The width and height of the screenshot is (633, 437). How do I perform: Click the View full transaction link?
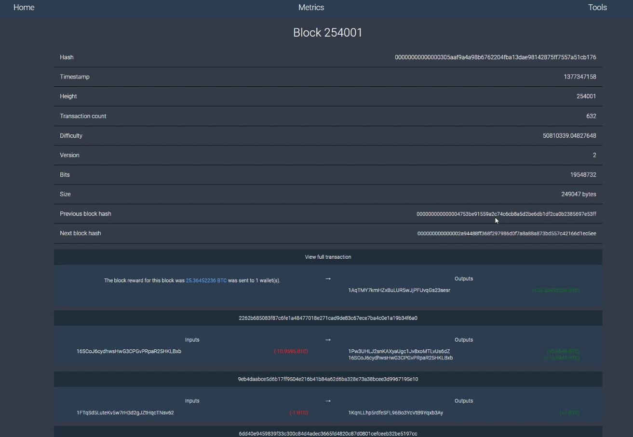328,257
